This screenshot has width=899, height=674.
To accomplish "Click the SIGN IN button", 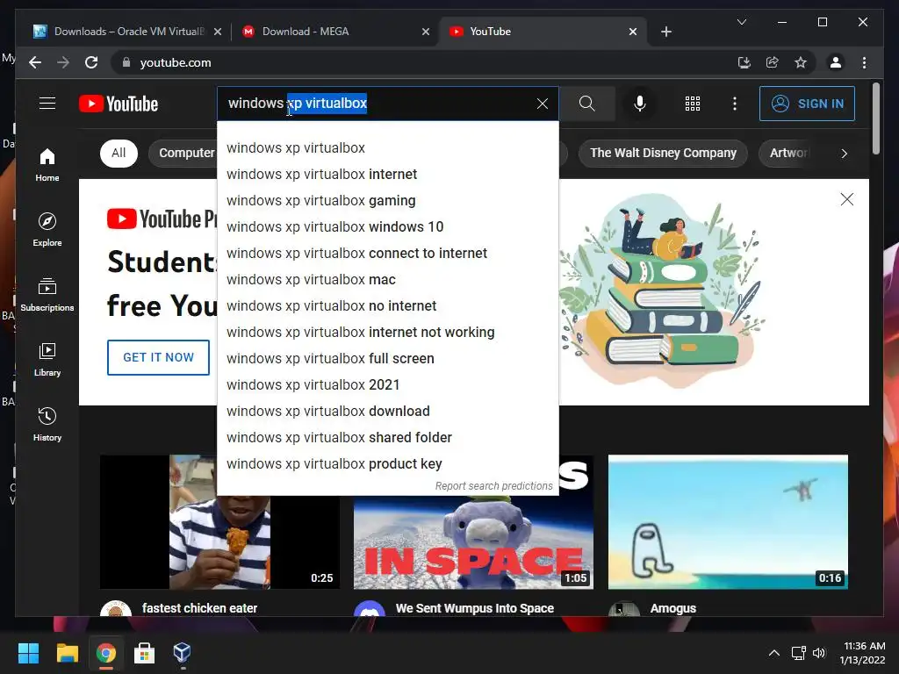I will point(808,104).
